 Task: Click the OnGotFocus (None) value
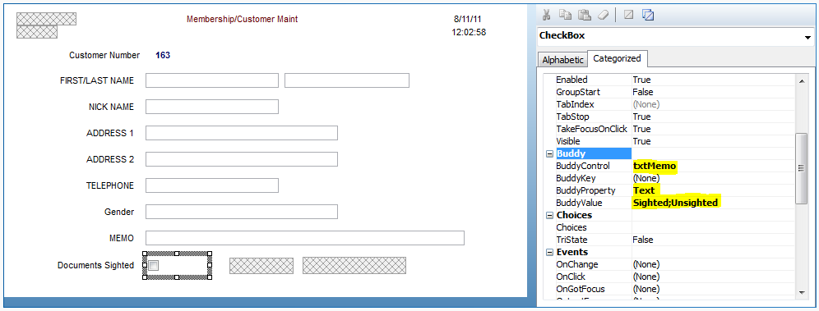pyautogui.click(x=646, y=289)
